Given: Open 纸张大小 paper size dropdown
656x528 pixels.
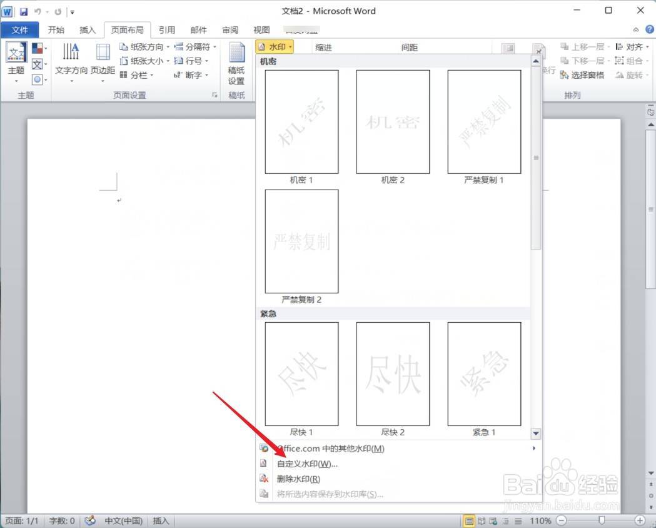Looking at the screenshot, I should point(144,61).
